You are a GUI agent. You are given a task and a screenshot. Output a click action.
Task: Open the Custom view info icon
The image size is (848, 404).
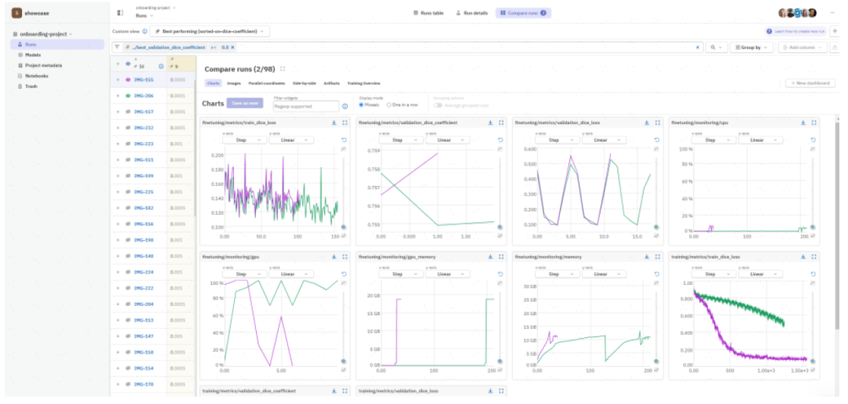144,31
